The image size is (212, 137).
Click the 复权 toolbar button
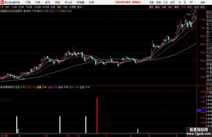pyautogui.click(x=151, y=7)
